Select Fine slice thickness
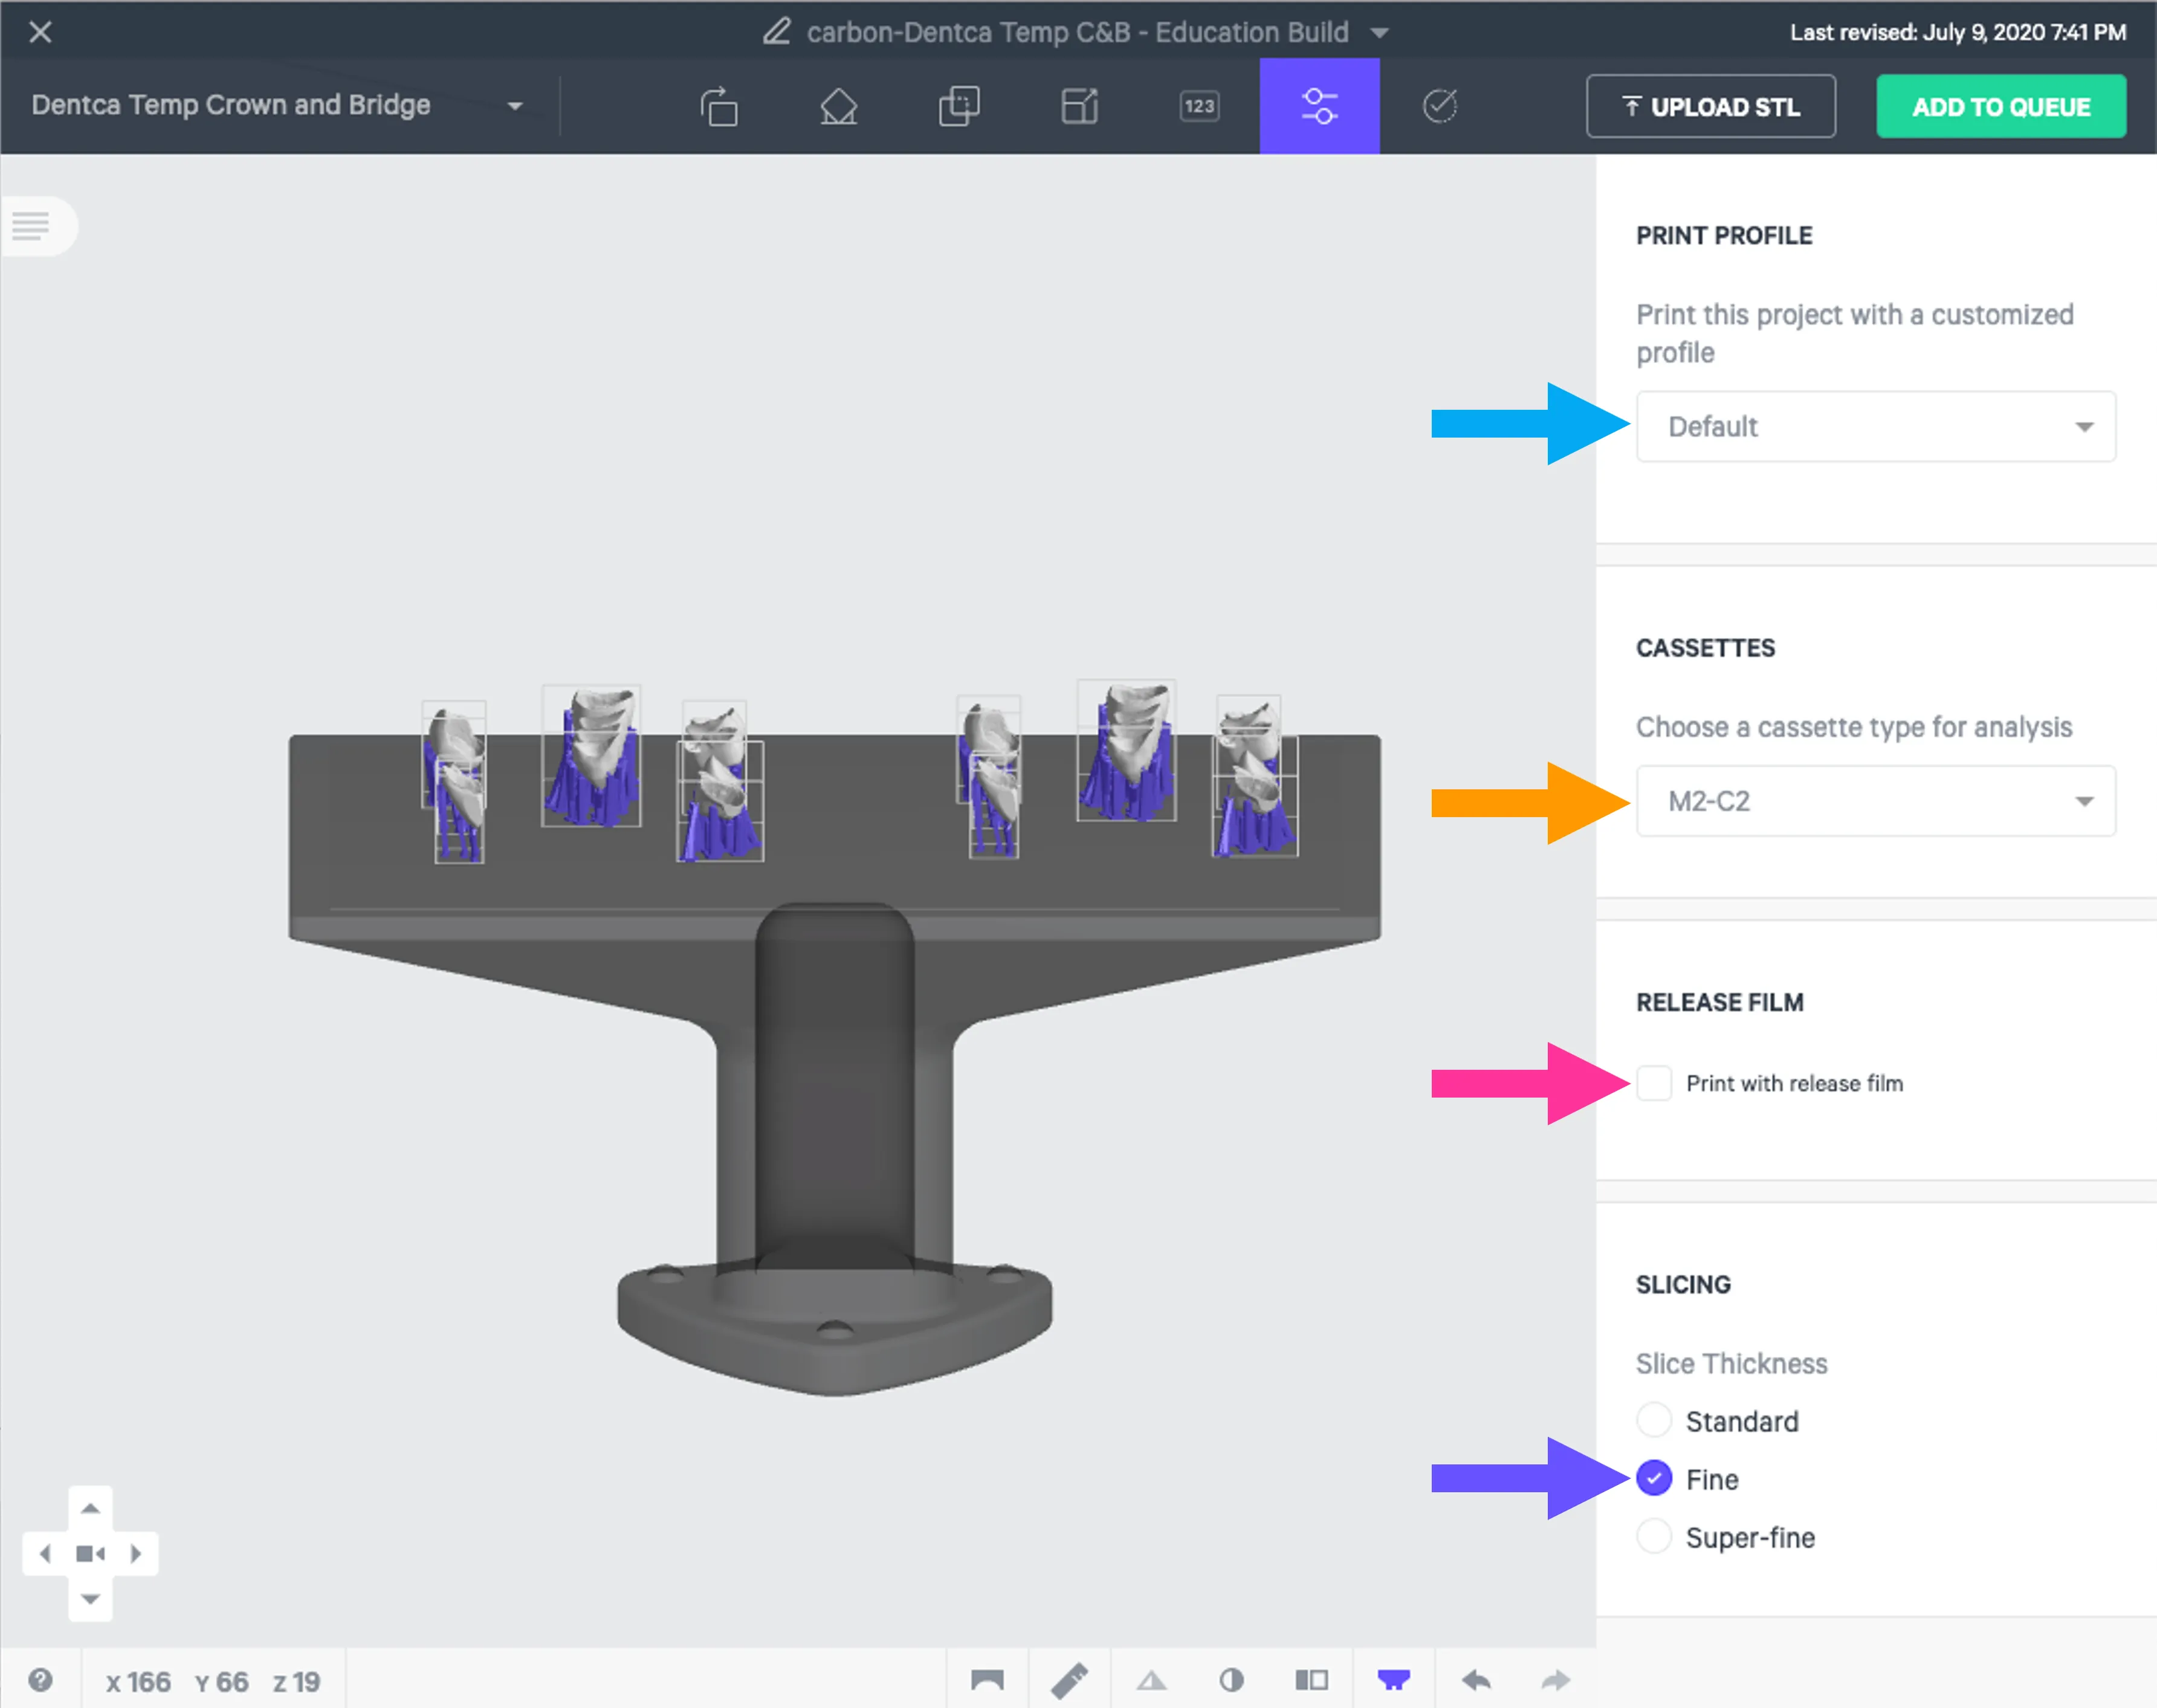Screen dimensions: 2157x1708 pos(1654,1478)
